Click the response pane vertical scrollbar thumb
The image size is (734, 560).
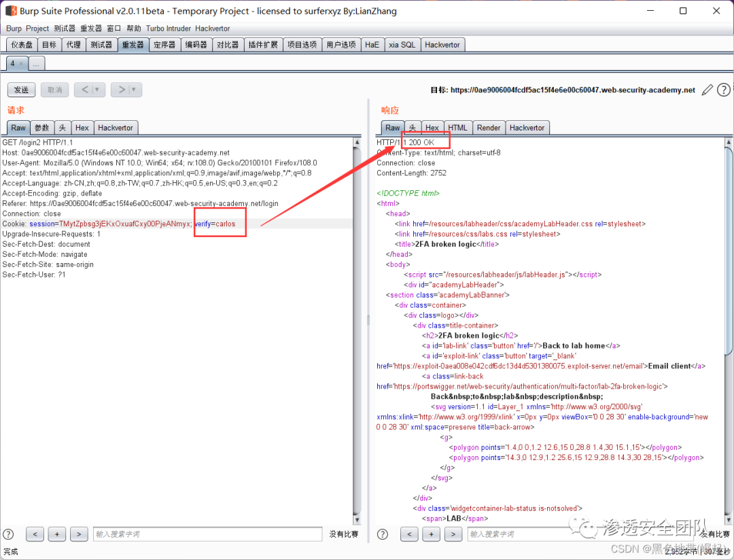tap(729, 251)
